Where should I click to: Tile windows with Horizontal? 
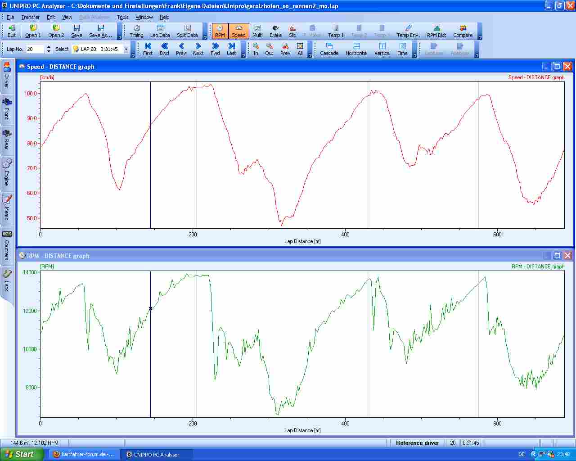pos(356,49)
